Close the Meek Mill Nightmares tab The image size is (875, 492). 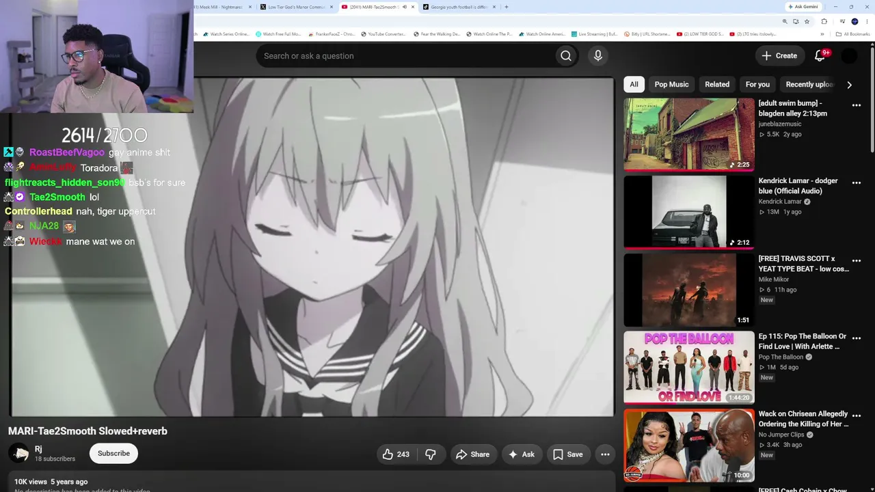point(250,7)
